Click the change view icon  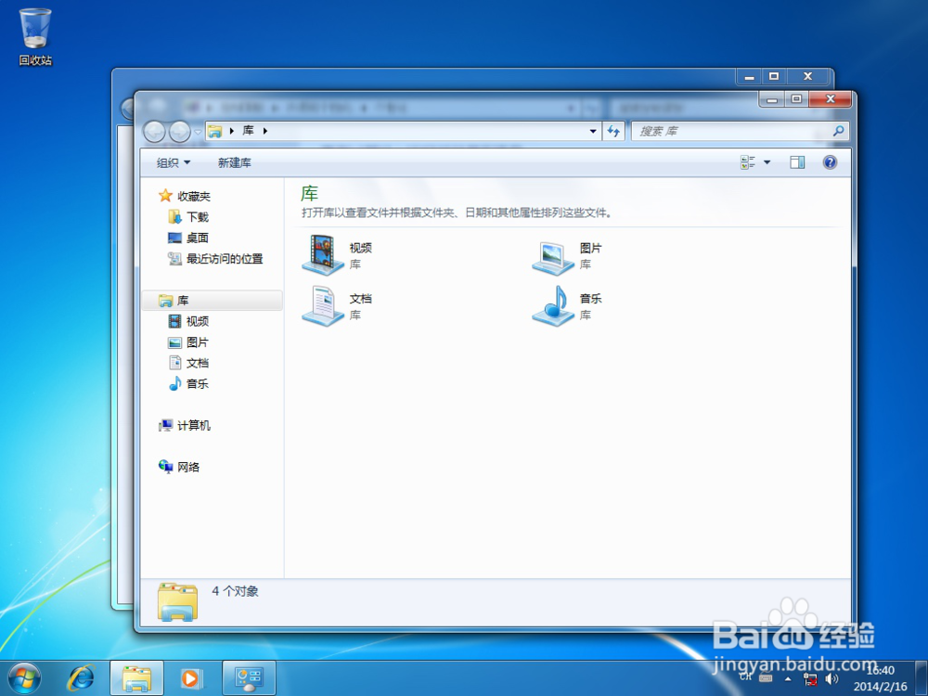(748, 162)
